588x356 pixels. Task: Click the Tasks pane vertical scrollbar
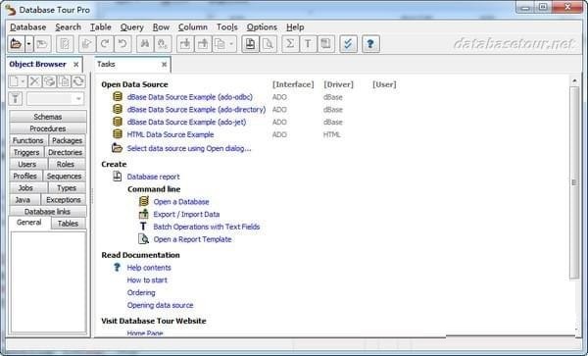574,182
